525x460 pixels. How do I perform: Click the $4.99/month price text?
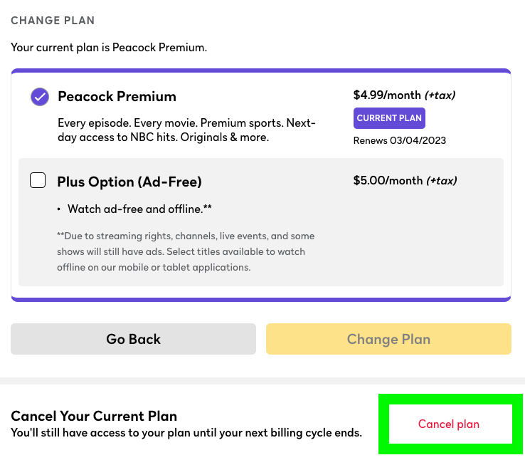pos(387,95)
